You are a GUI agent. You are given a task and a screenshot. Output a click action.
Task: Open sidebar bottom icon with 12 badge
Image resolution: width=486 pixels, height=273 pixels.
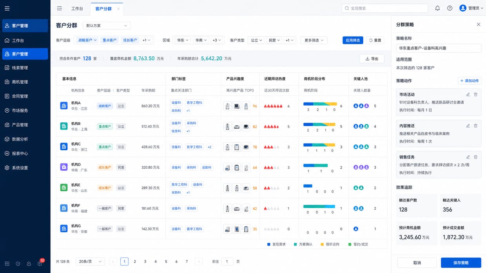tap(40, 264)
